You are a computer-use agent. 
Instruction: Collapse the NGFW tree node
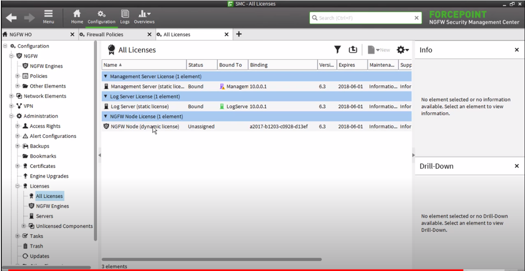coord(11,56)
